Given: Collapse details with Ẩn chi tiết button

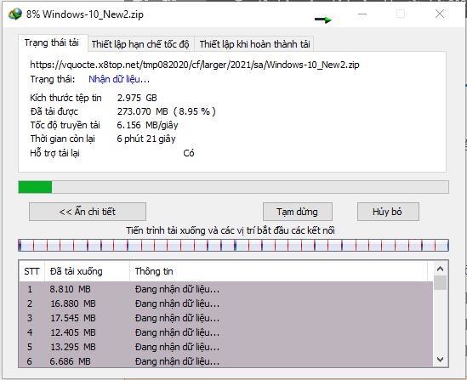Looking at the screenshot, I should 88,212.
